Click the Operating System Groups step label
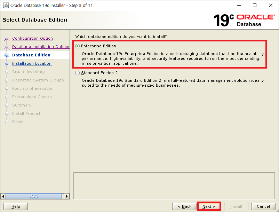Image resolution: width=279 pixels, height=212 pixels. click(38, 80)
